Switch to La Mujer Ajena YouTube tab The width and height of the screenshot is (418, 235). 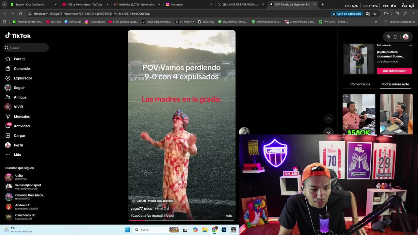(85, 5)
